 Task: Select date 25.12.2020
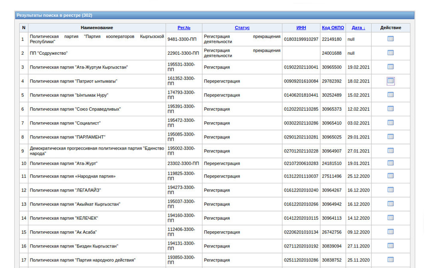pyautogui.click(x=358, y=176)
